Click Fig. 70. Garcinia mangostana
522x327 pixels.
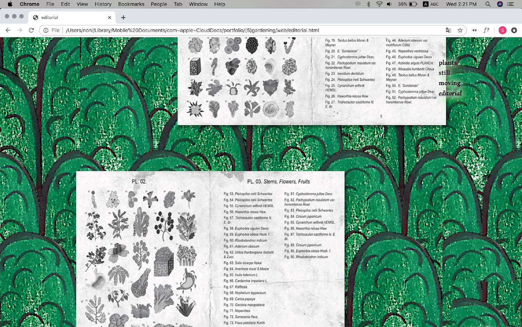pyautogui.click(x=244, y=305)
